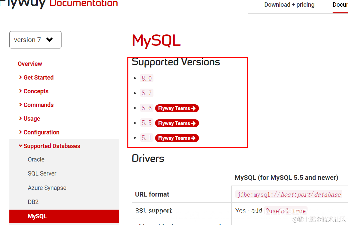Click the 5.6 version code text
The height and width of the screenshot is (225, 348).
click(147, 108)
